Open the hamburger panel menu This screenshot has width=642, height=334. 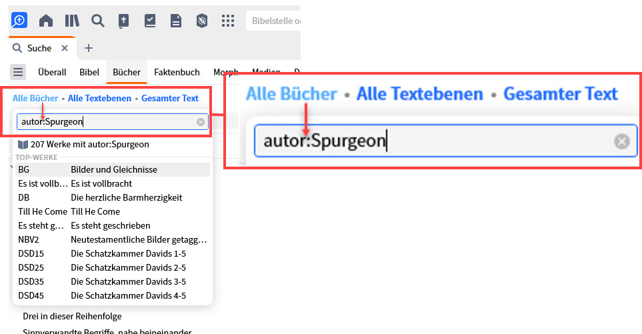coord(18,72)
